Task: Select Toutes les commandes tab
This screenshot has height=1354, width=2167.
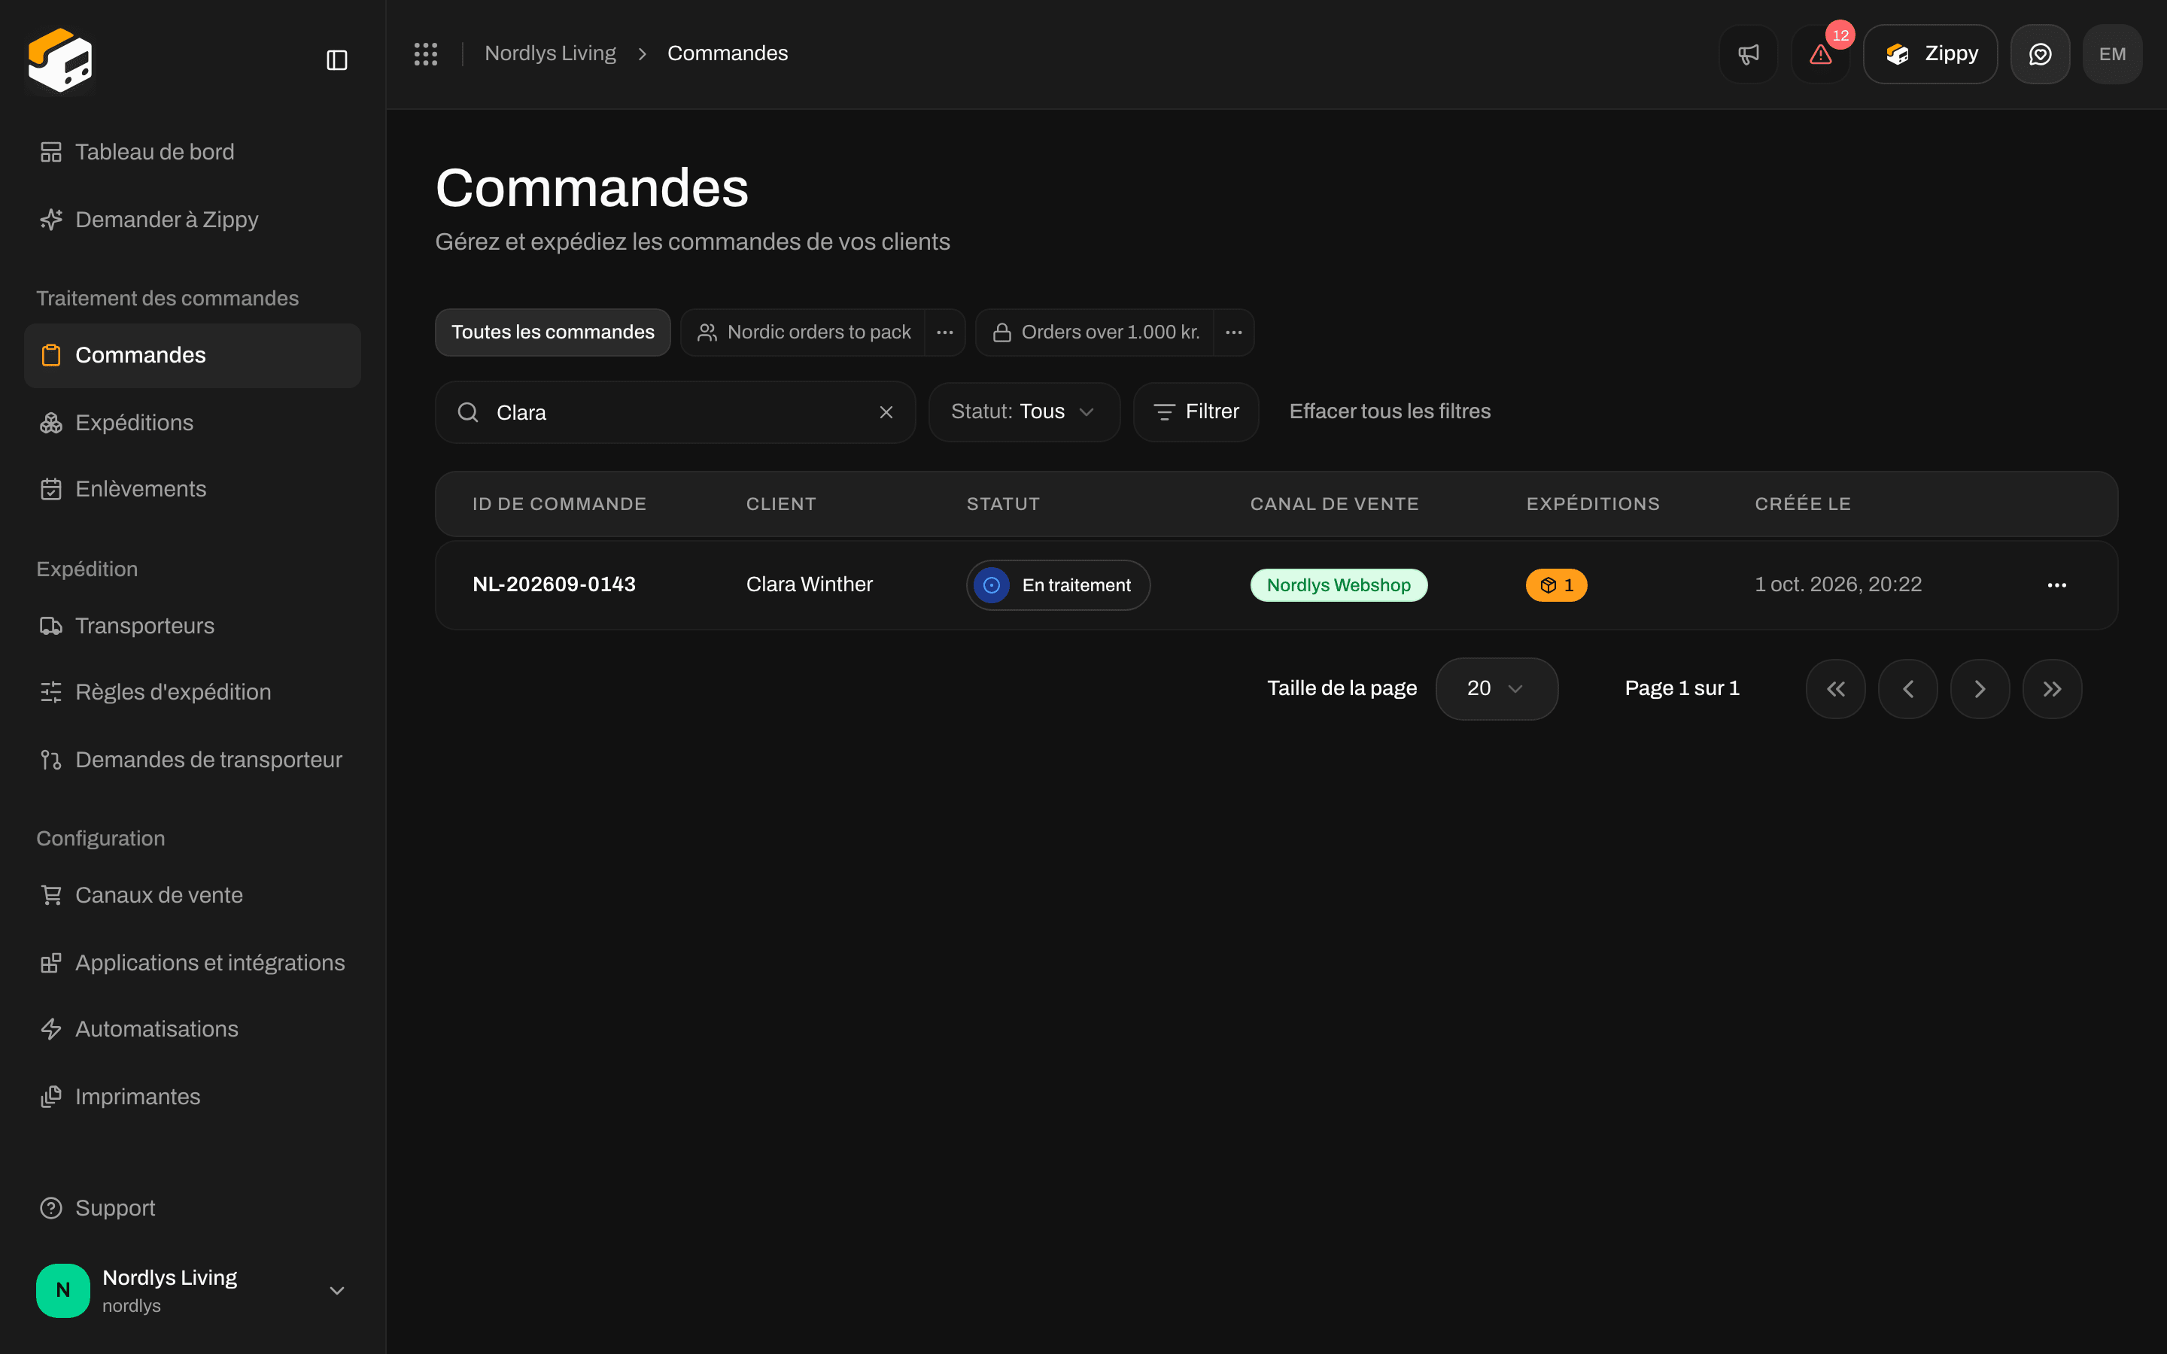Action: point(552,332)
